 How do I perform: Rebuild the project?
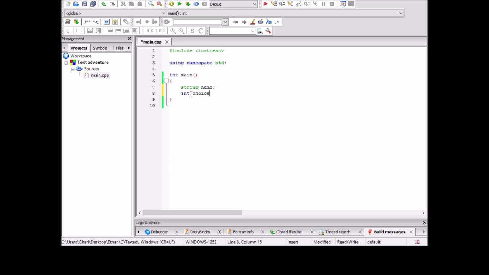[196, 4]
